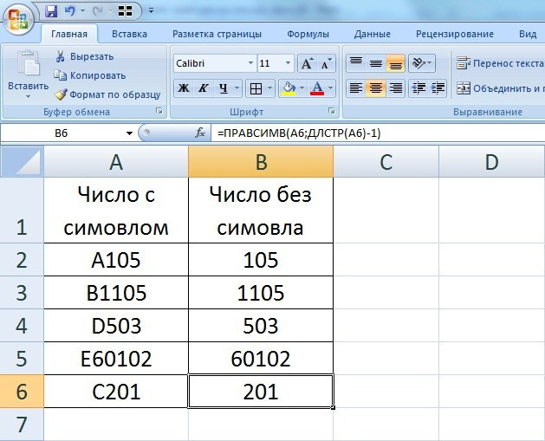This screenshot has height=441, width=545.
Task: Undo the last action
Action: (70, 11)
